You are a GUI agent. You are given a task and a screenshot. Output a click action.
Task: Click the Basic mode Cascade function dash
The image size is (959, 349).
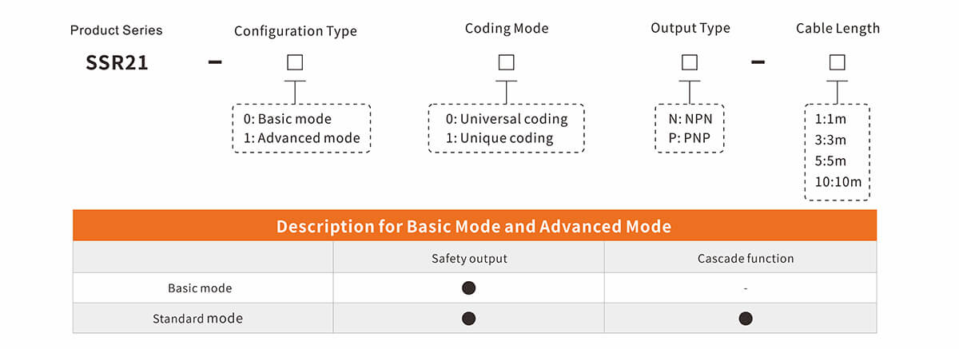[x=745, y=288]
